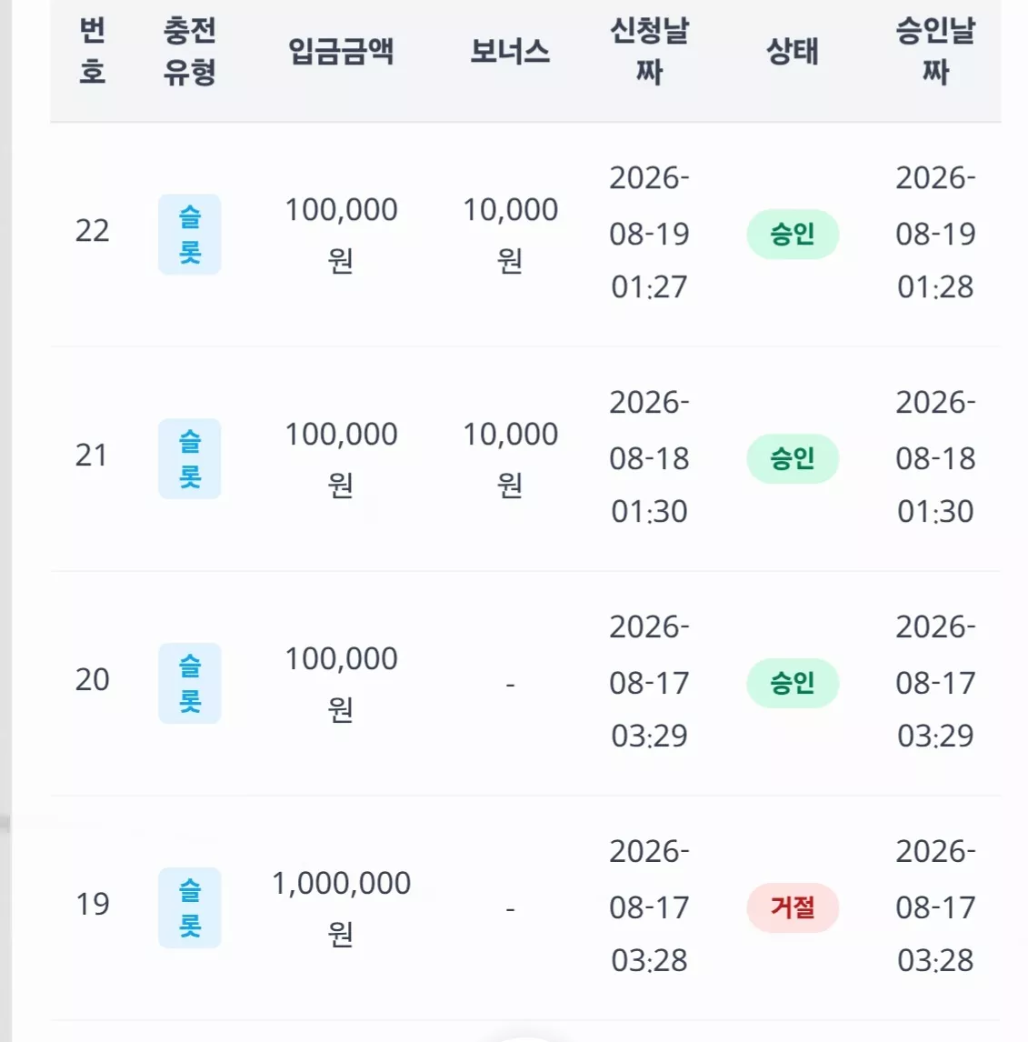1028x1042 pixels.
Task: Click the 10,000원 bonus in row 21
Action: point(510,458)
